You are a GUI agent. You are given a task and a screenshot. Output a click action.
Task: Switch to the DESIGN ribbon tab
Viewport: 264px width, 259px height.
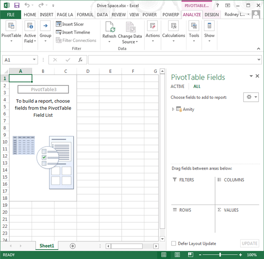[212, 14]
